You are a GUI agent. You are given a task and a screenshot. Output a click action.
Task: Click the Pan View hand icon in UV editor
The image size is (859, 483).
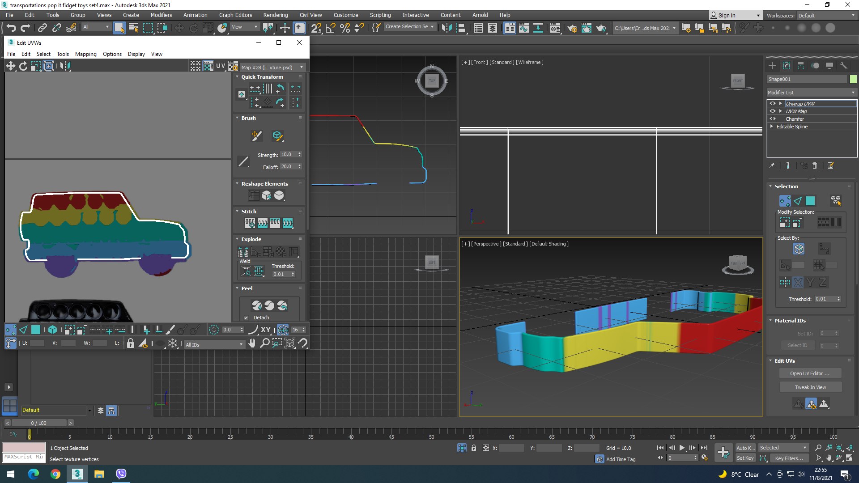pos(252,343)
